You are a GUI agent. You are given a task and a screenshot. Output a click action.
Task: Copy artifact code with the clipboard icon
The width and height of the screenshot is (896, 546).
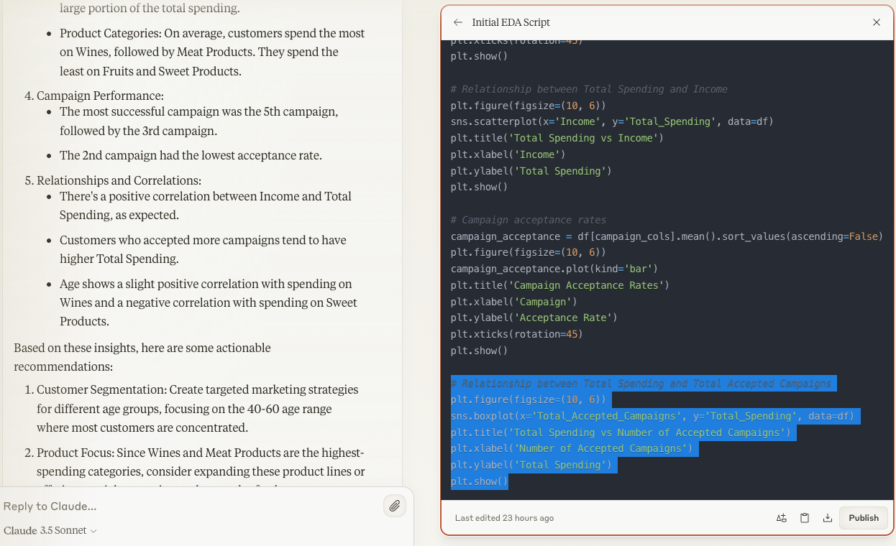[x=805, y=518]
